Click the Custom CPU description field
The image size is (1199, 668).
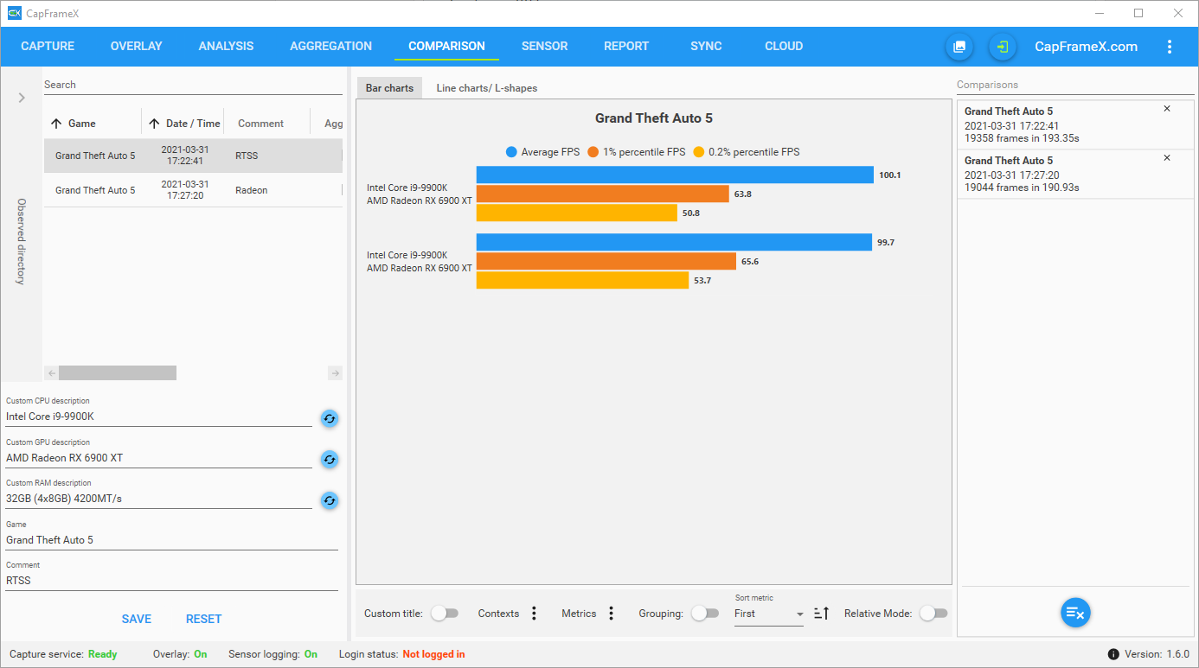point(159,417)
